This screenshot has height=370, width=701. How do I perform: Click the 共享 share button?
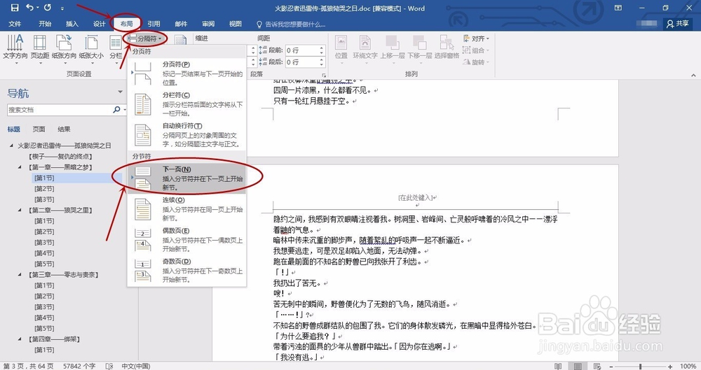point(677,24)
